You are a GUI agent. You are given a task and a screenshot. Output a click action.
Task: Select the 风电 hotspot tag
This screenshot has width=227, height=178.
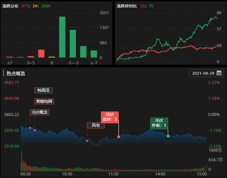pos(96,125)
